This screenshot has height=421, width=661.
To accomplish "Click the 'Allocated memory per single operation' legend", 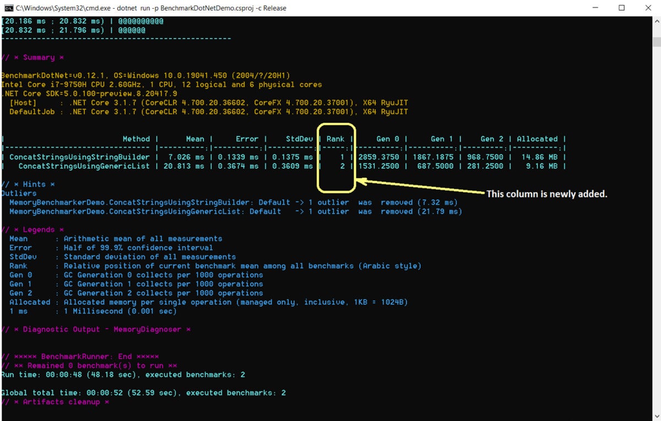I will (x=236, y=302).
